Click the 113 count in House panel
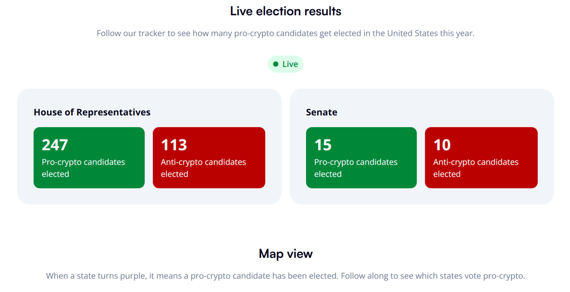 pos(174,145)
